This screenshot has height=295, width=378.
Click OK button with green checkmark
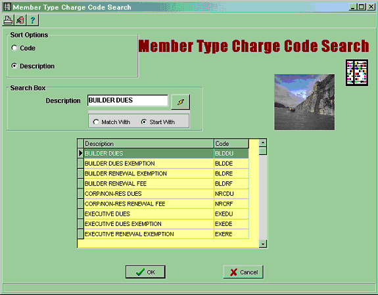coord(145,272)
